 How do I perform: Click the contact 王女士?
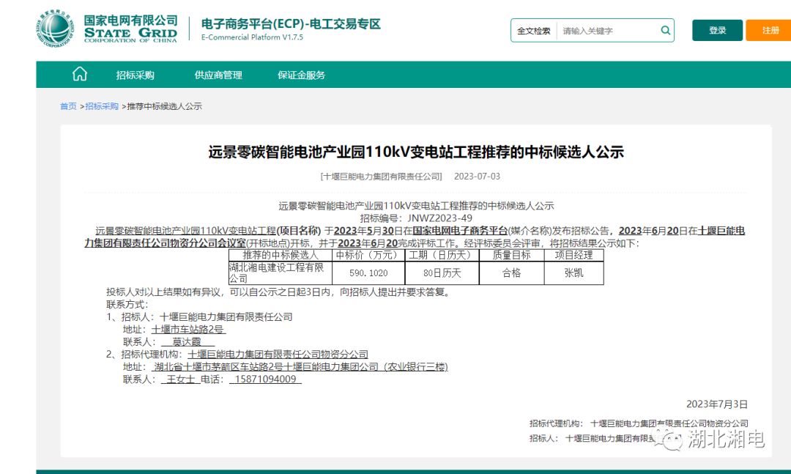click(x=181, y=379)
